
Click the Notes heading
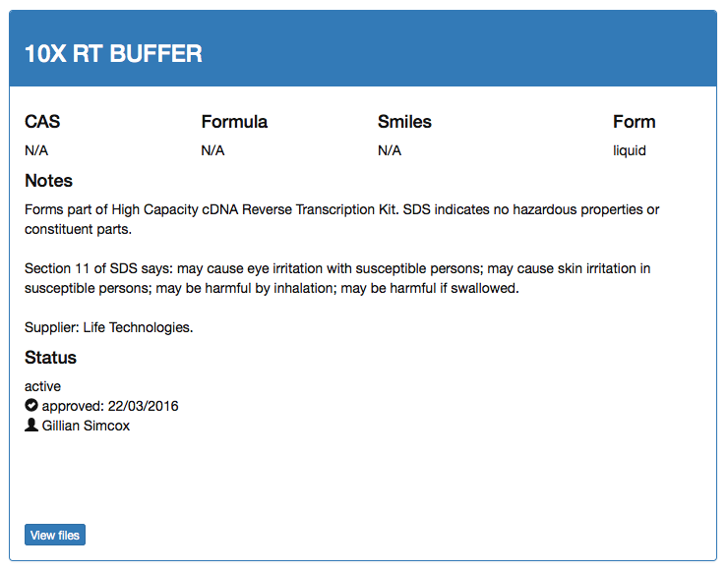click(x=48, y=181)
